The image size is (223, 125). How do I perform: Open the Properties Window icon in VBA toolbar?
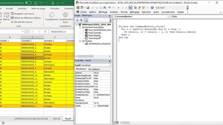[139, 8]
